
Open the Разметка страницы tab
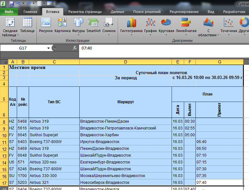[85, 12]
